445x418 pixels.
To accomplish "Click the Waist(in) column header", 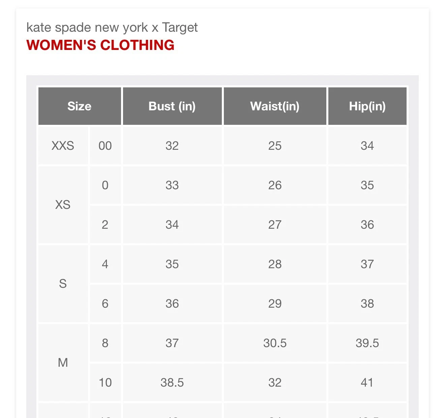I will click(275, 106).
